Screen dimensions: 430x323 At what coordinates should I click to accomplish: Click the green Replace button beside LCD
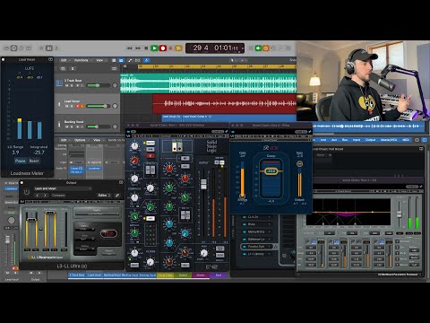(x=258, y=48)
